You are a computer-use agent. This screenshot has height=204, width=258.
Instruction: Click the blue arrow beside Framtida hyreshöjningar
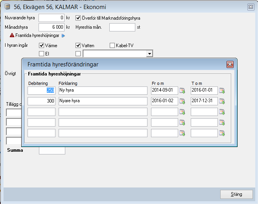63,36
